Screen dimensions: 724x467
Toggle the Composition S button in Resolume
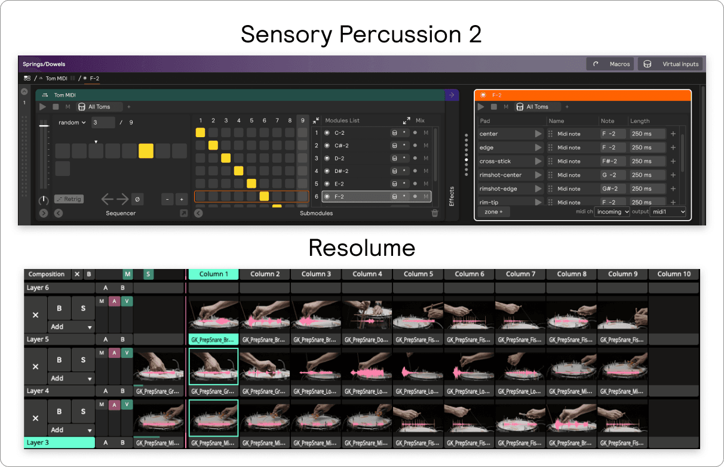(149, 274)
